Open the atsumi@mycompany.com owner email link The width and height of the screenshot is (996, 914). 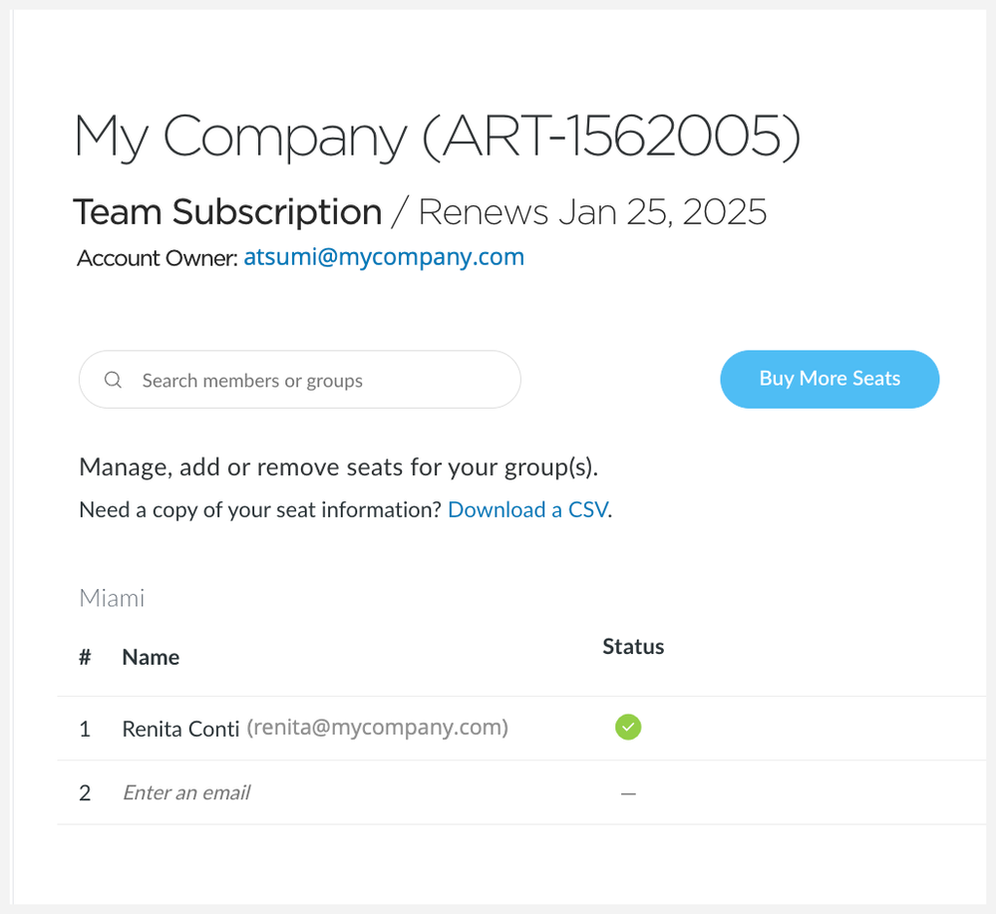384,257
